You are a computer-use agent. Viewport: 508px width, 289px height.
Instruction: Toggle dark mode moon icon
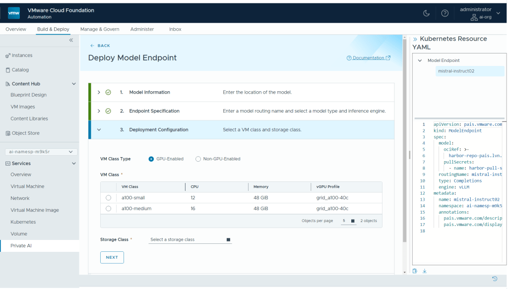(x=426, y=13)
